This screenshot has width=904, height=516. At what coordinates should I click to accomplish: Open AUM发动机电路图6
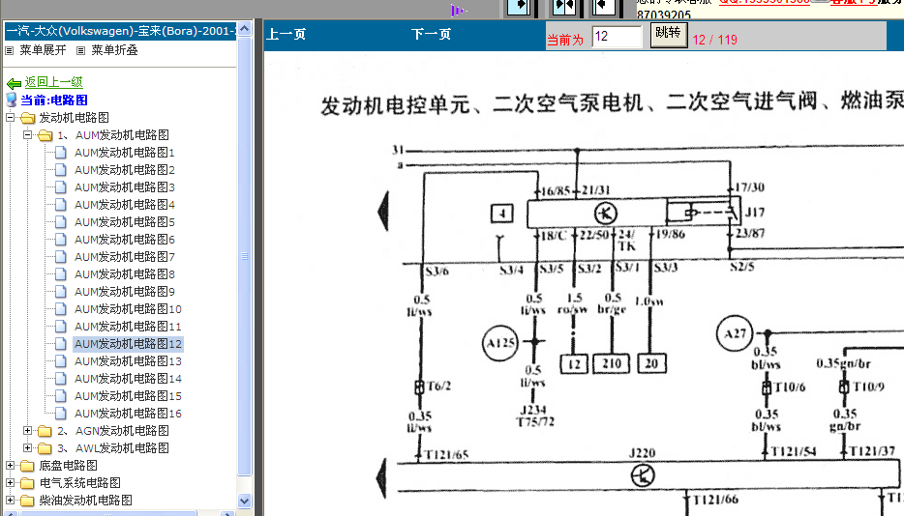tap(125, 239)
